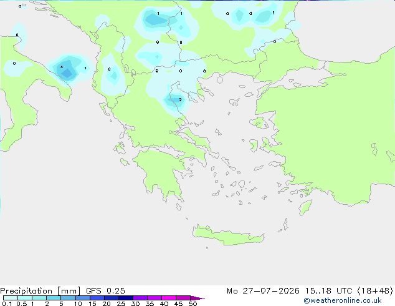Click the "(18+48)" forecast offset text

(375, 291)
